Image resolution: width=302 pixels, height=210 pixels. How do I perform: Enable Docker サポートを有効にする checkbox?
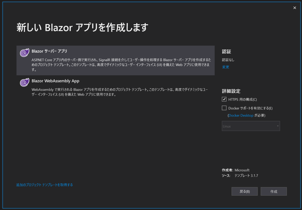224,108
